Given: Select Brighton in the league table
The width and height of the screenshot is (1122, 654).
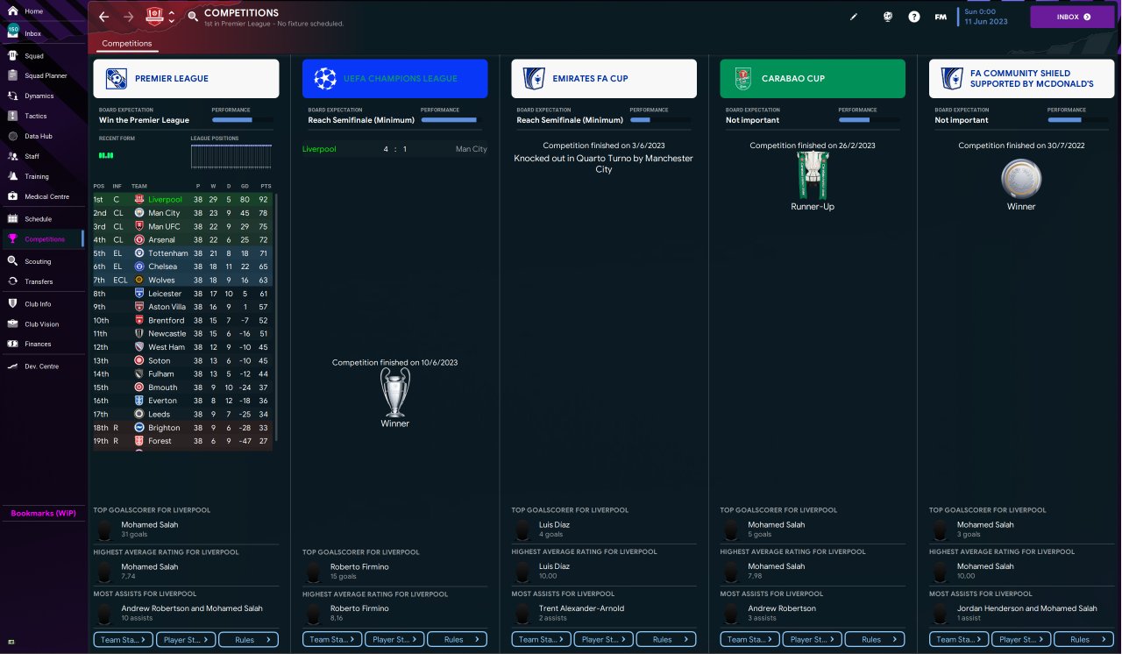Looking at the screenshot, I should [184, 428].
